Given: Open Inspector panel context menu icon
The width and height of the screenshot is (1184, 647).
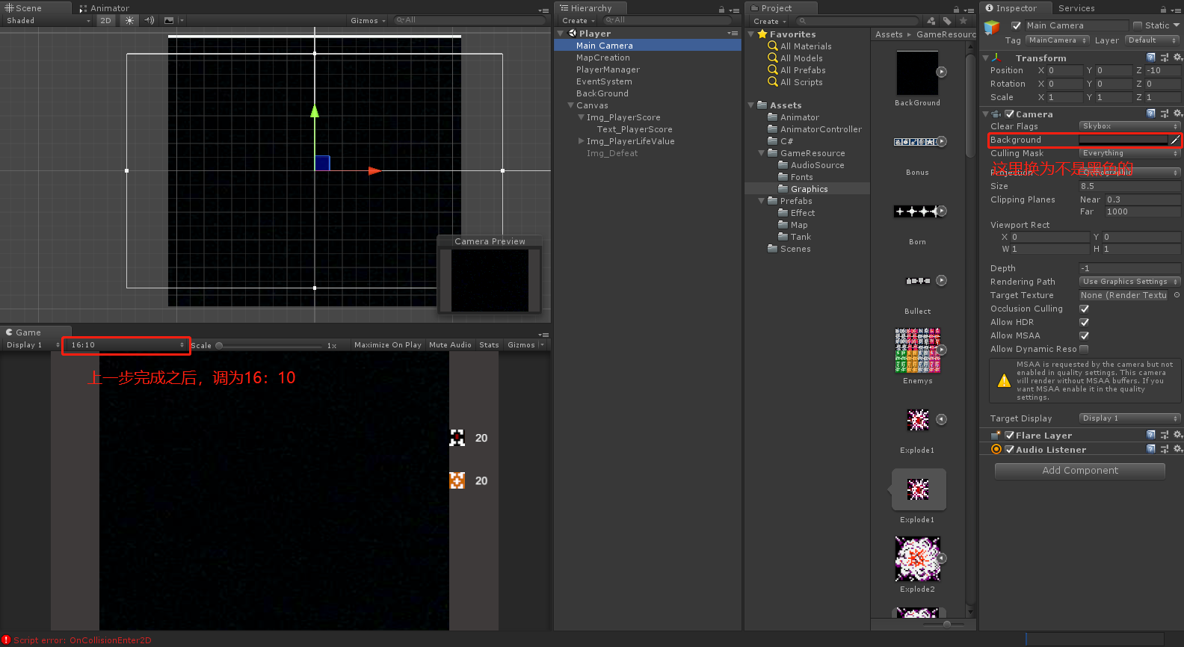Looking at the screenshot, I should tap(1177, 10).
